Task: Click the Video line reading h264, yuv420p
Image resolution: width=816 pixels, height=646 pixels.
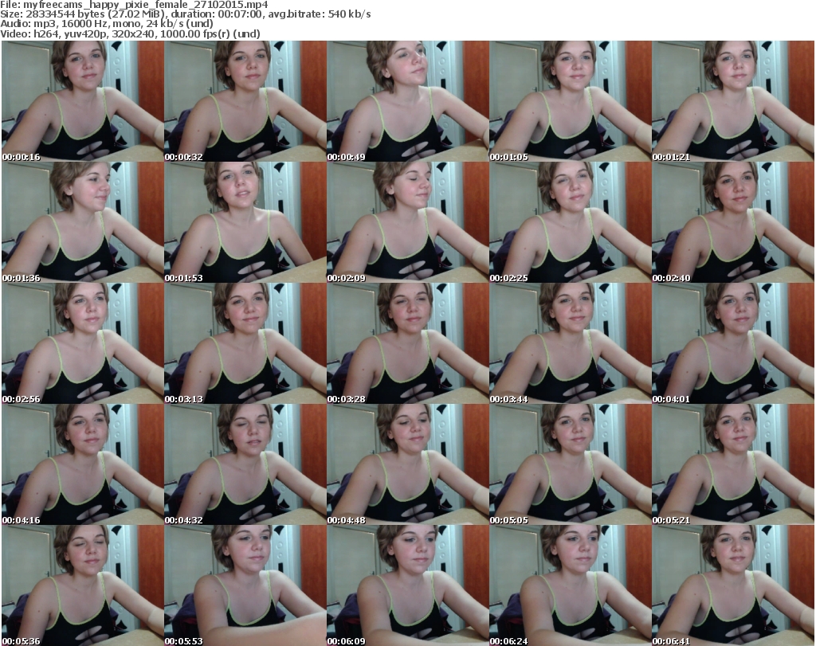Action: (x=130, y=33)
